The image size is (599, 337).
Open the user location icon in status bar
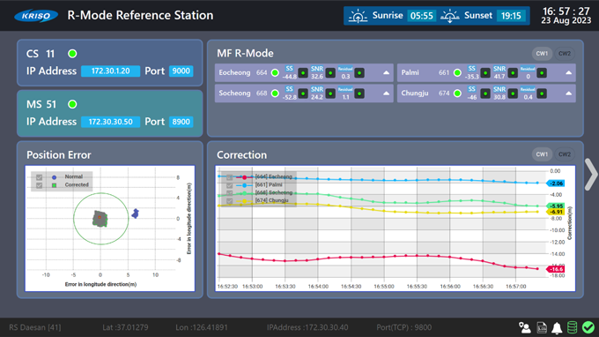pyautogui.click(x=524, y=327)
